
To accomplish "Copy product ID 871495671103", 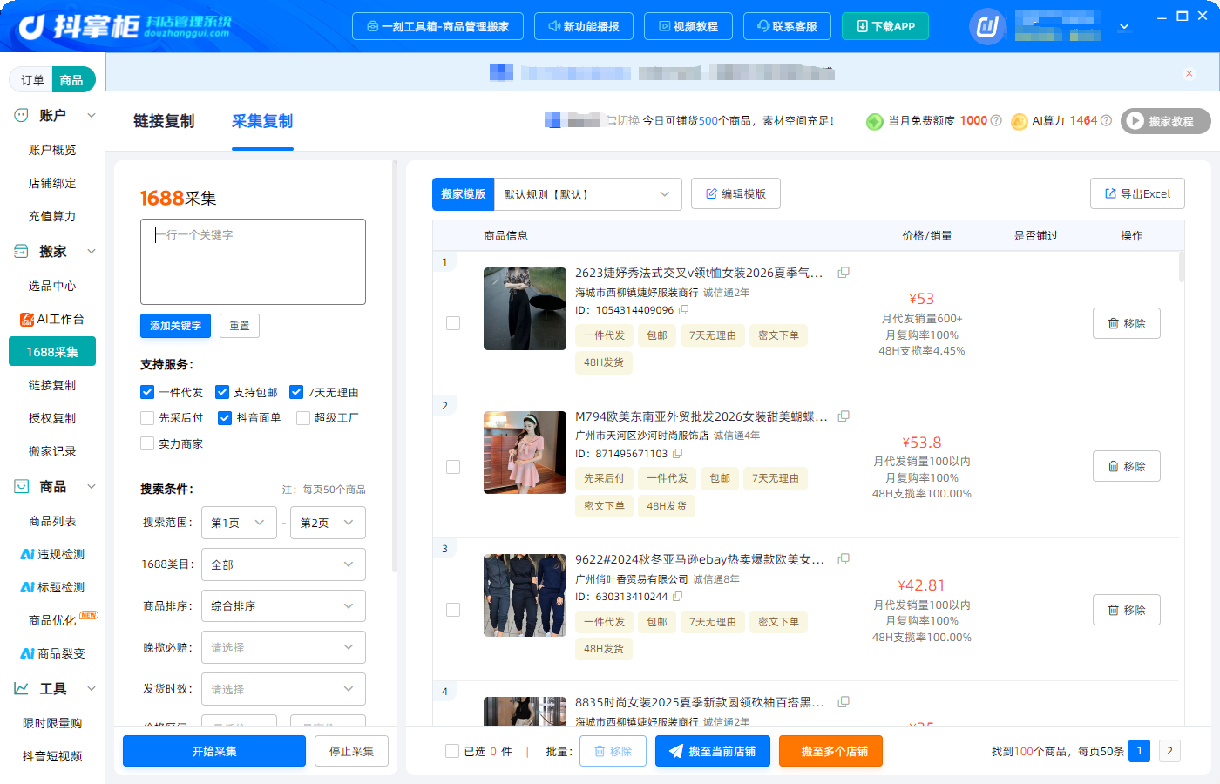I will pos(678,454).
